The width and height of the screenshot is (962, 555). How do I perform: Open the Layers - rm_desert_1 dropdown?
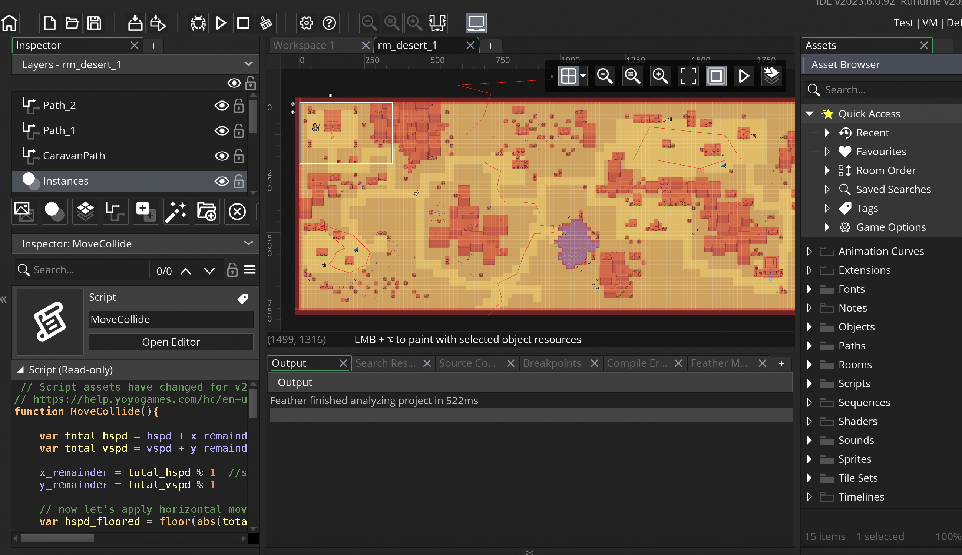(248, 64)
